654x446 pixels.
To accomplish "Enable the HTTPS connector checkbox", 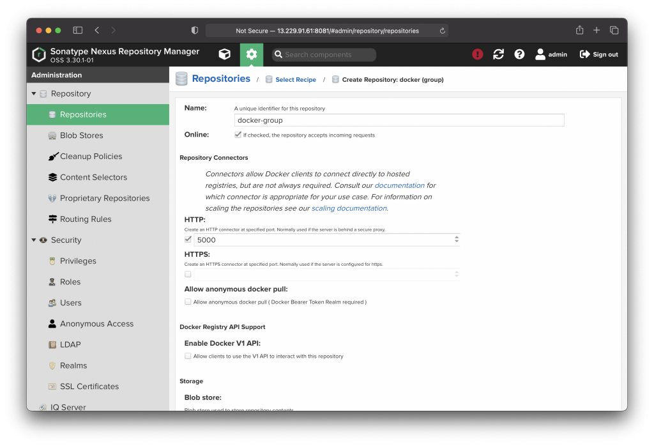I will click(187, 273).
